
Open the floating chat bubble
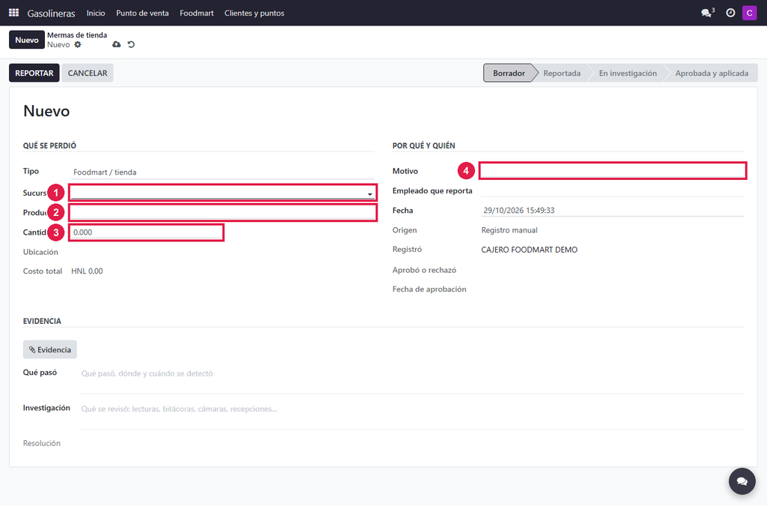(742, 481)
